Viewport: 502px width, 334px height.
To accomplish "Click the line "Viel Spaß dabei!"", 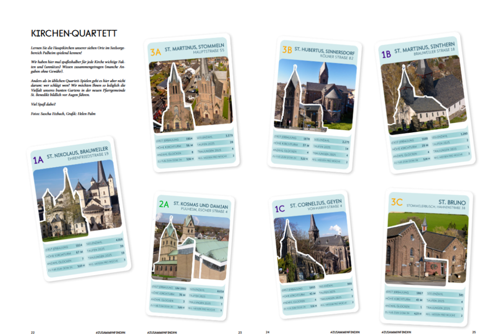I will (43, 104).
